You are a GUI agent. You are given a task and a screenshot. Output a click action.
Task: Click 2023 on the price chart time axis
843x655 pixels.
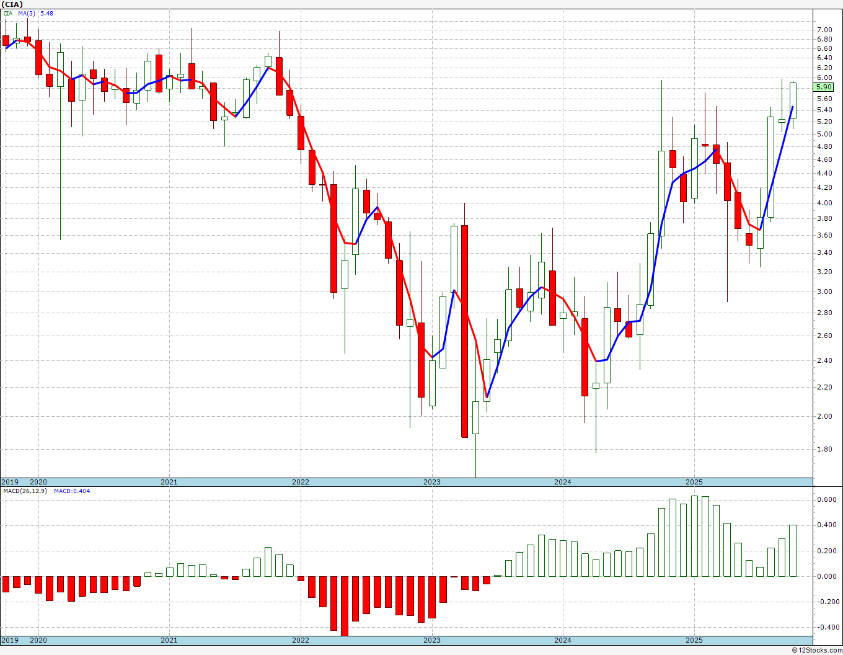[x=432, y=482]
